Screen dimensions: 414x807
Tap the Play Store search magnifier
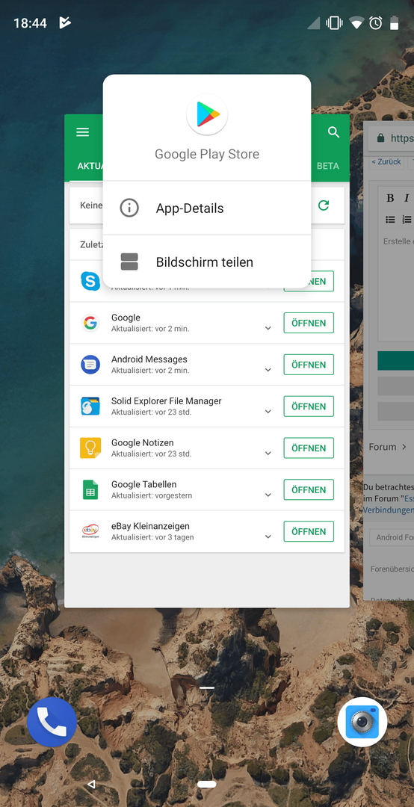334,132
